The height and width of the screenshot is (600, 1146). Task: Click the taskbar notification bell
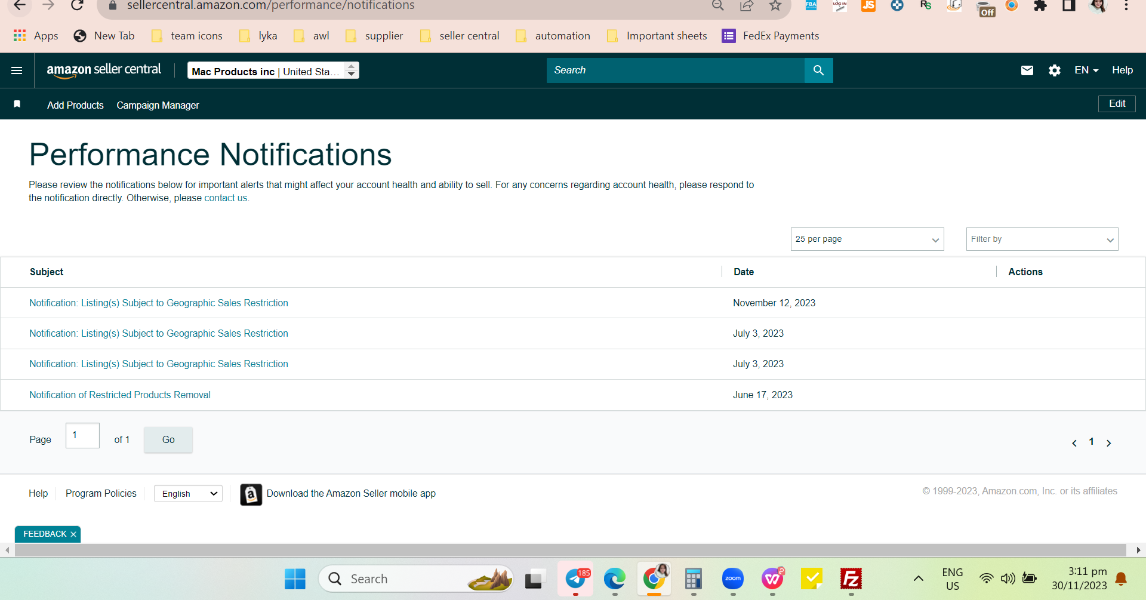coord(1121,579)
